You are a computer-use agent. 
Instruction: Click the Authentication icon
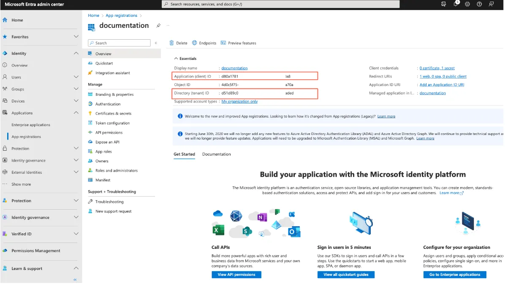[x=90, y=104]
